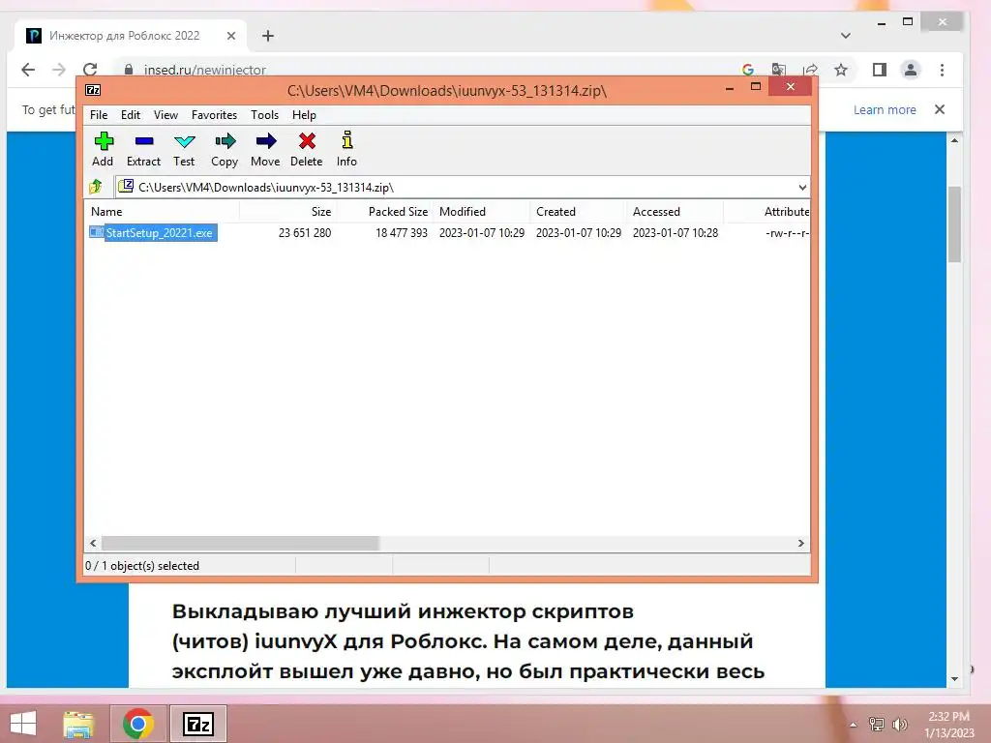Viewport: 991px width, 743px height.
Task: Click the 7-Zip scroll left arrow
Action: pyautogui.click(x=93, y=543)
